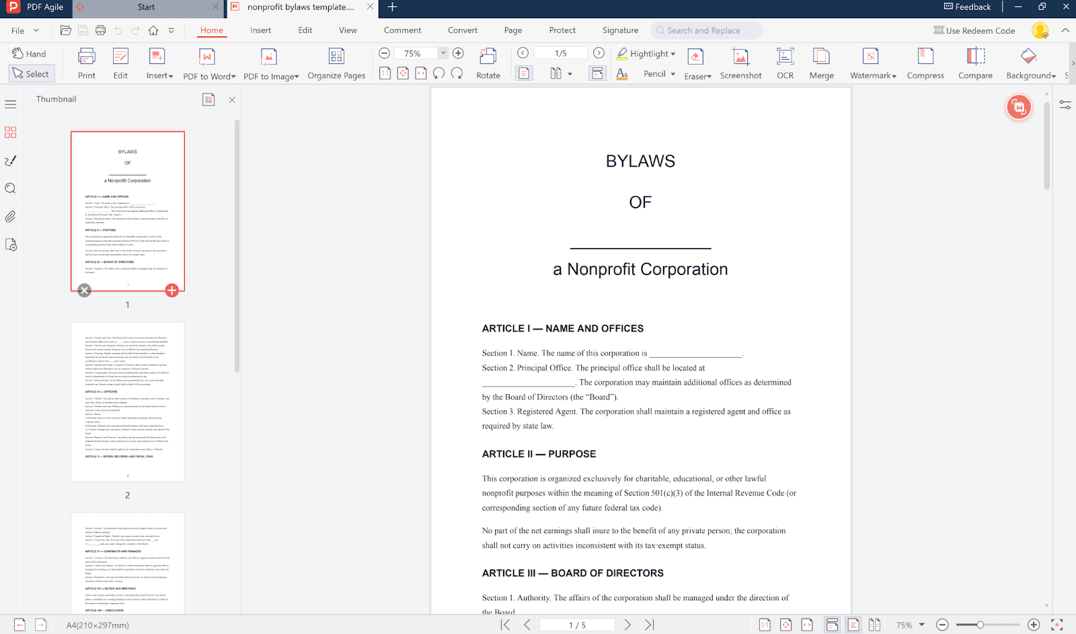Viewport: 1076px width, 634px height.
Task: Activate the Select tool mode
Action: (x=30, y=74)
